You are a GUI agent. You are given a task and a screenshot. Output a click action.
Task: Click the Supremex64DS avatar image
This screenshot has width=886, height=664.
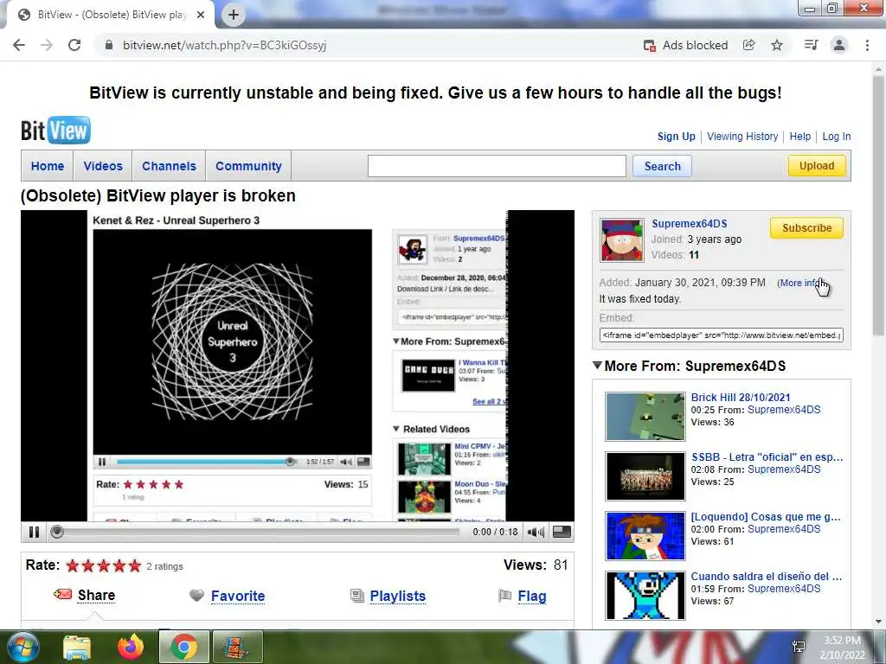[621, 240]
